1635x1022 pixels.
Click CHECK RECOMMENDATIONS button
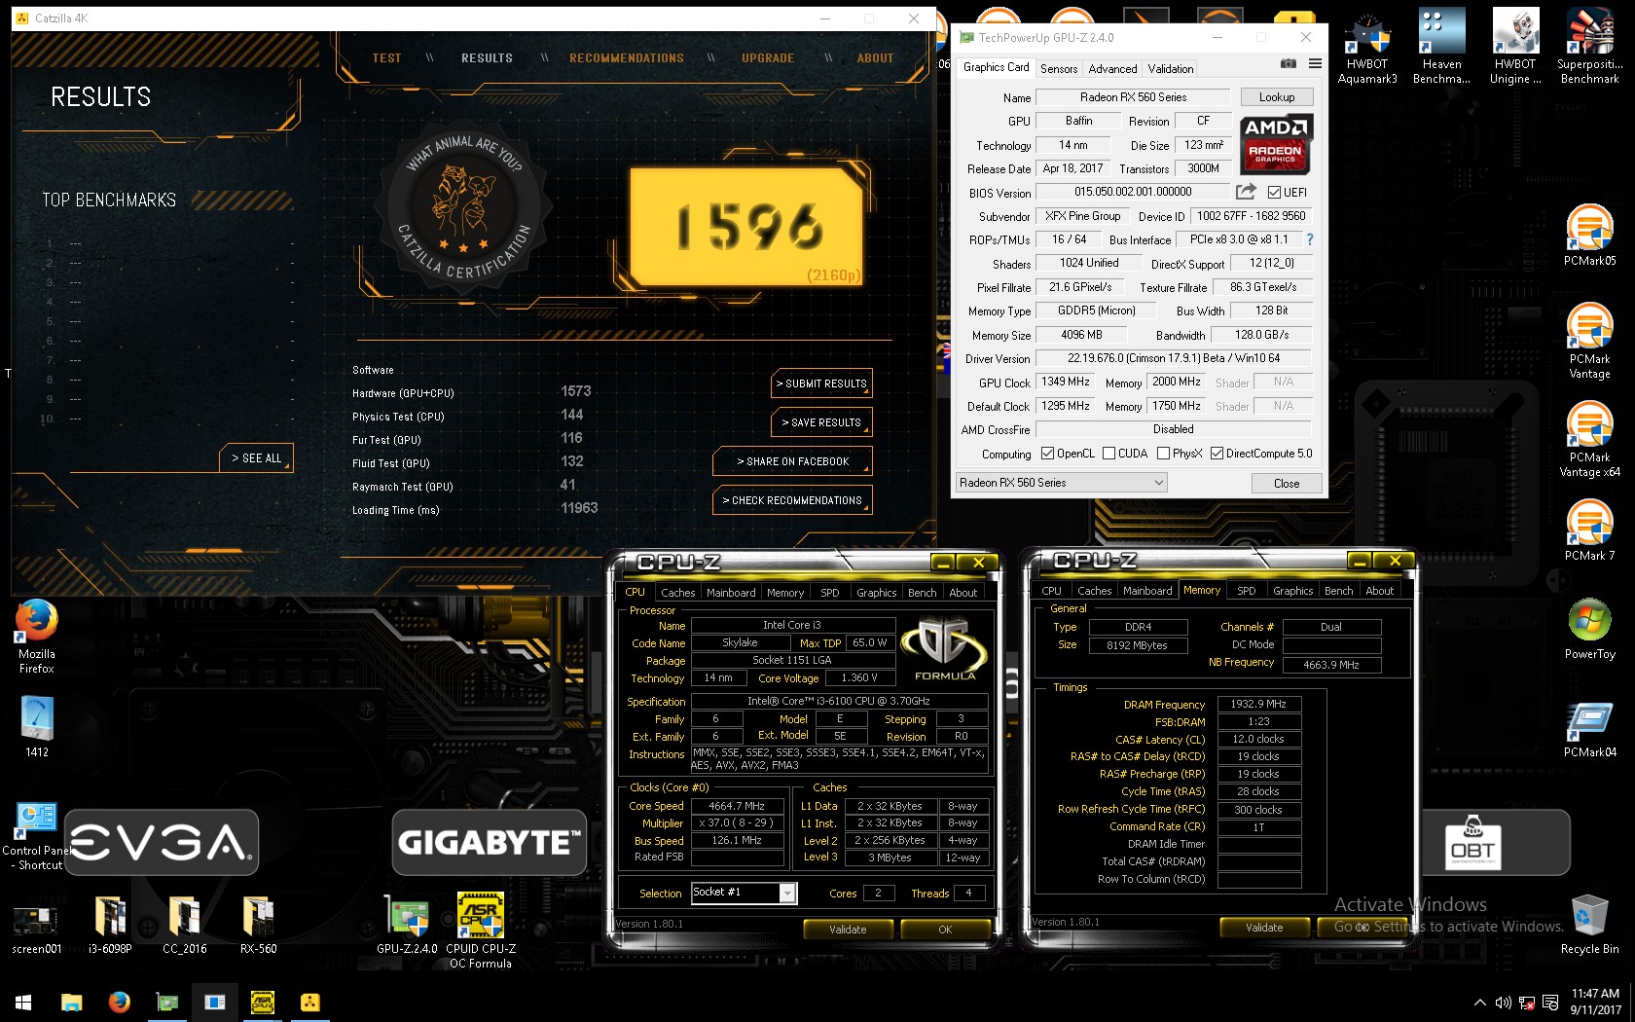click(792, 500)
